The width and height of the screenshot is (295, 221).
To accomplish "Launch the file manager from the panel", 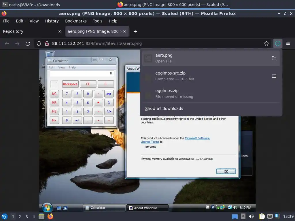I will 41,217.
